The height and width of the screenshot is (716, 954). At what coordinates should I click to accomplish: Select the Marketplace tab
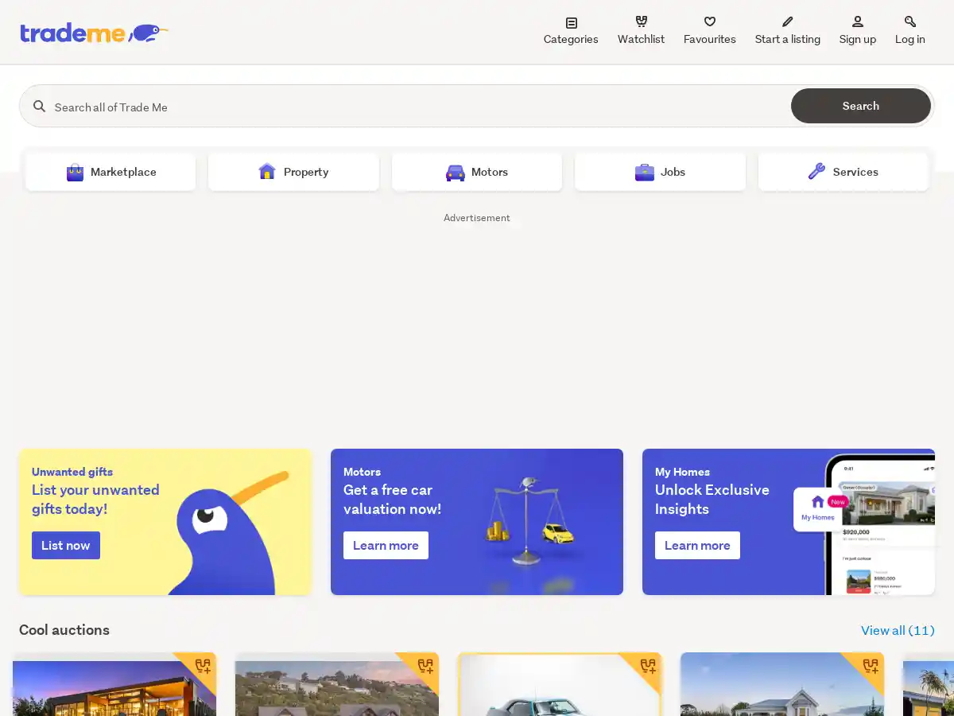(111, 172)
